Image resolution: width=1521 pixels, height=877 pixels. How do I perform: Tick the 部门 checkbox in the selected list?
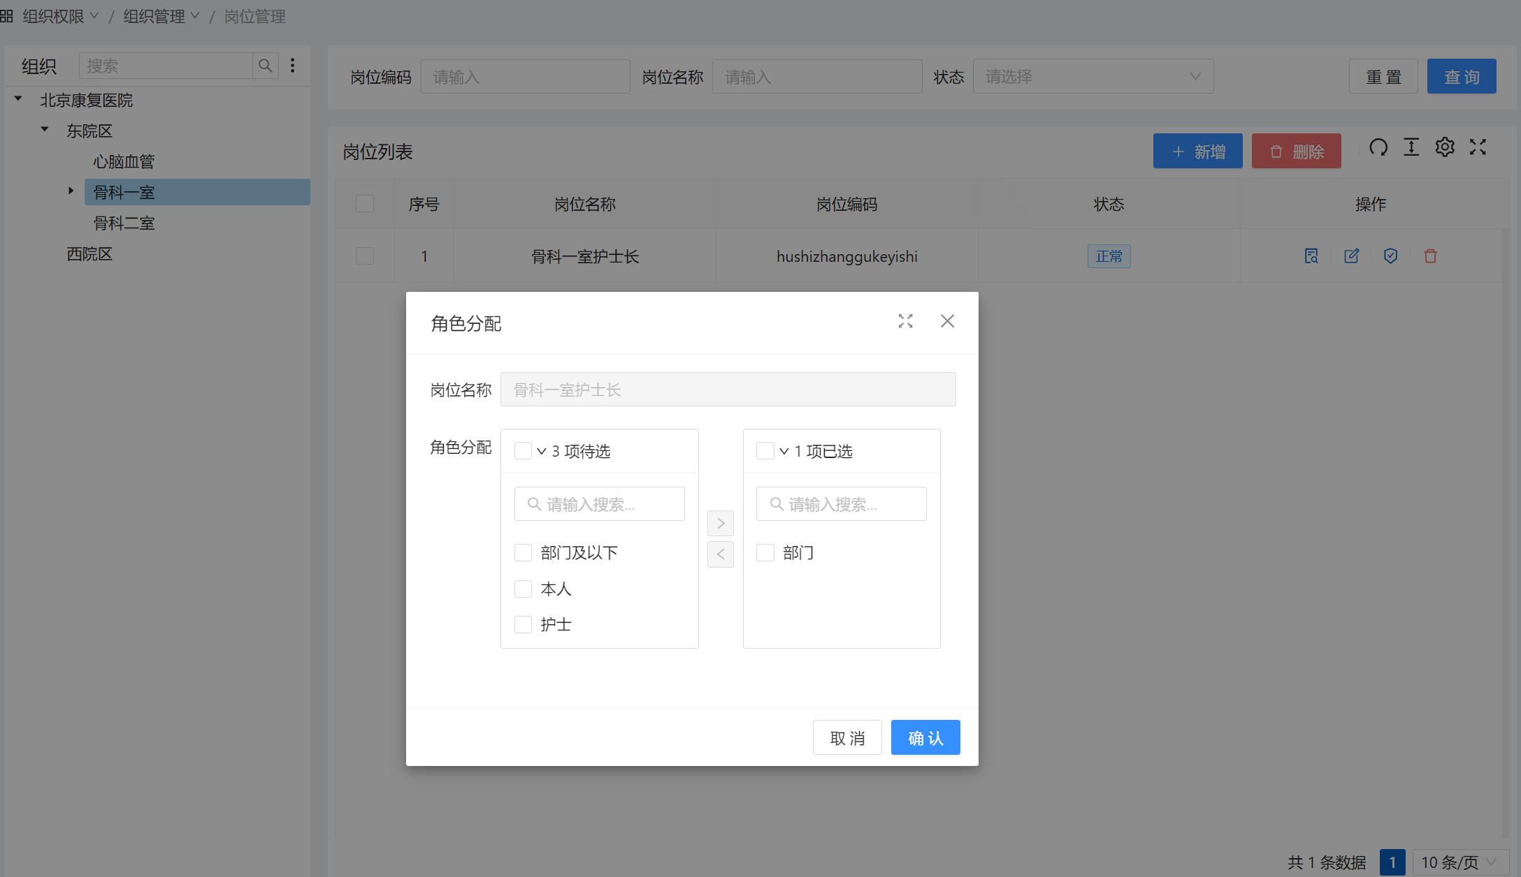point(765,553)
